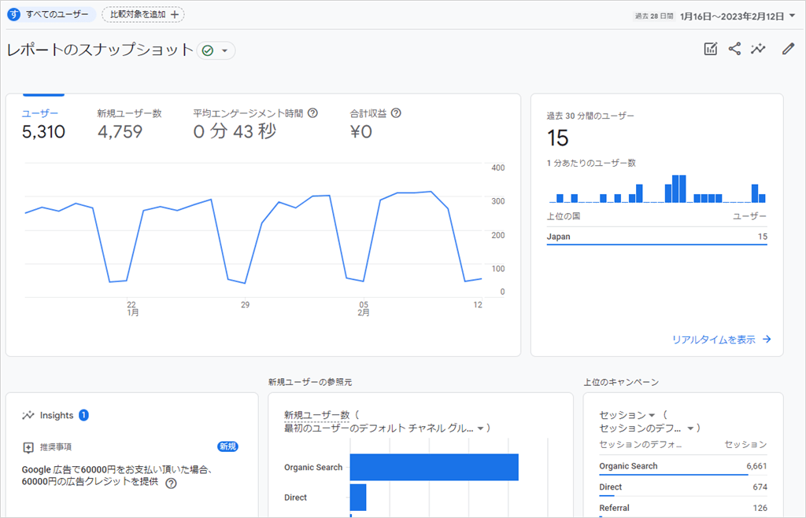Click the Insights card sparkline icon
Image resolution: width=806 pixels, height=518 pixels.
(x=28, y=415)
